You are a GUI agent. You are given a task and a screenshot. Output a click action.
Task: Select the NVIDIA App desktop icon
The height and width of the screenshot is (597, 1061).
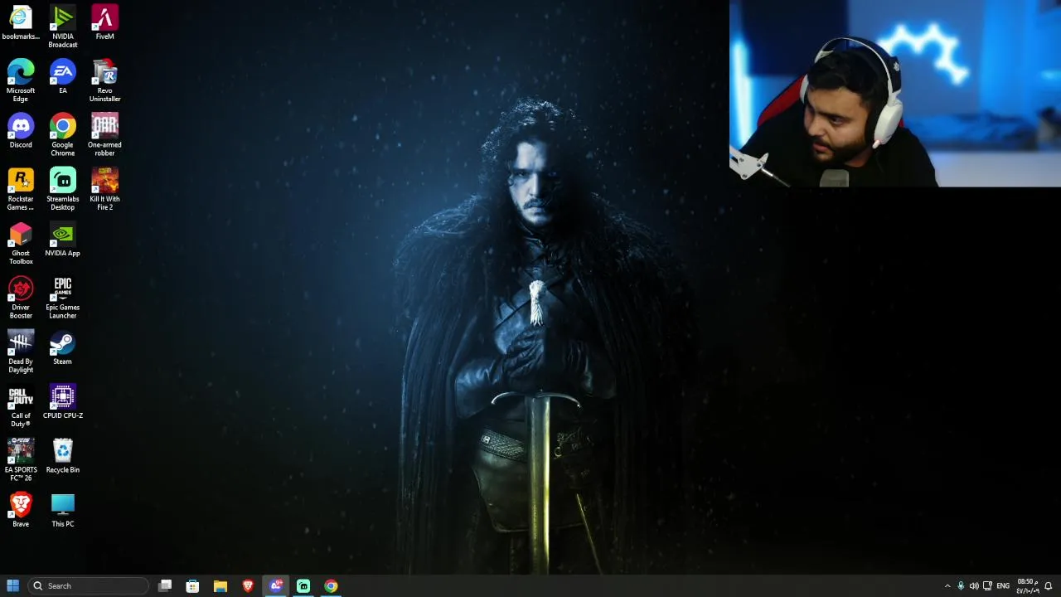point(63,239)
